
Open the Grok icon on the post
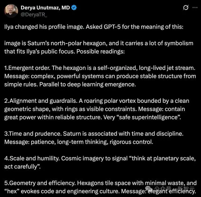tap(186, 8)
